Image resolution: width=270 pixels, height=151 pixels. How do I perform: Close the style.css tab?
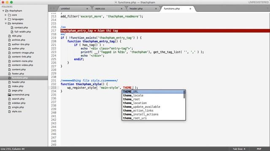[121, 8]
